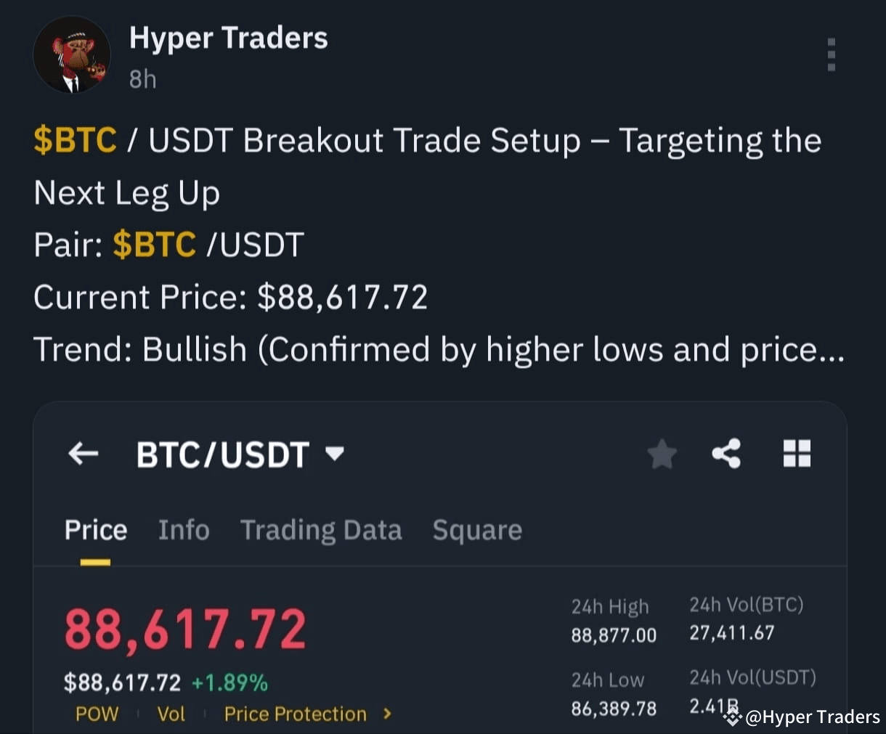Click the $BTC ticker link in the post
This screenshot has height=734, width=886.
[75, 140]
